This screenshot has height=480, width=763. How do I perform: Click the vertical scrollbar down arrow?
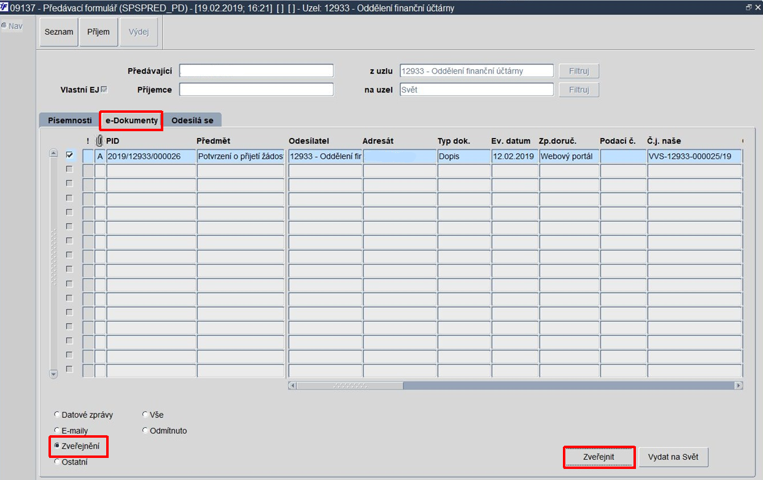[53, 373]
